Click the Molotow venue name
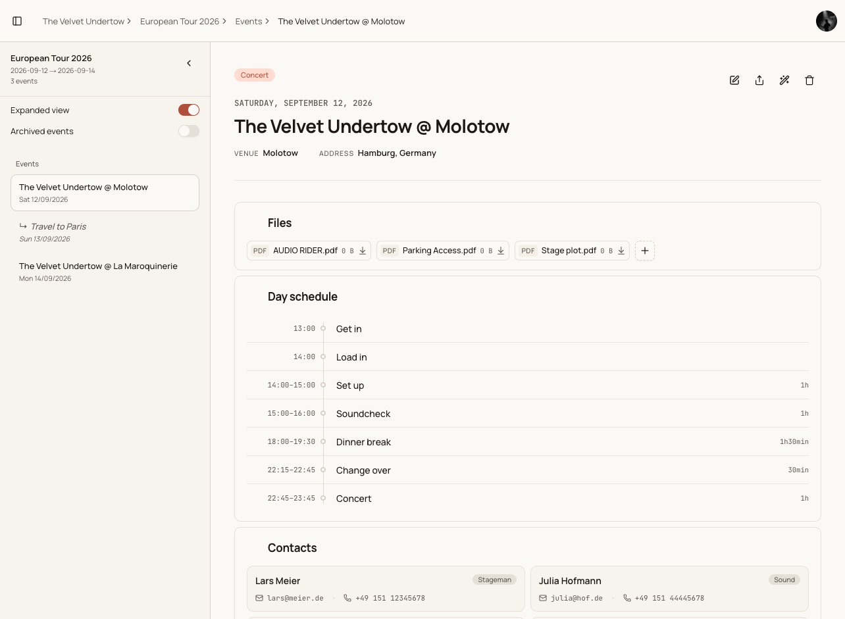The height and width of the screenshot is (619, 845). [280, 153]
